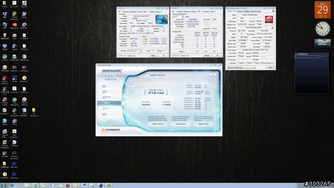Click the Intel Core 2 logo in CPU-Z
This screenshot has width=334, height=188.
point(161,20)
